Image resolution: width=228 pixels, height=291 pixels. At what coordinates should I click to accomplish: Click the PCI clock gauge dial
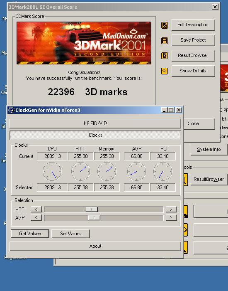[163, 172]
